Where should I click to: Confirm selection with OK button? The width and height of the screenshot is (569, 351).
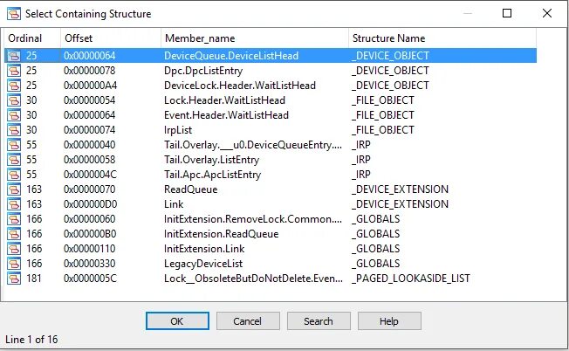point(177,321)
